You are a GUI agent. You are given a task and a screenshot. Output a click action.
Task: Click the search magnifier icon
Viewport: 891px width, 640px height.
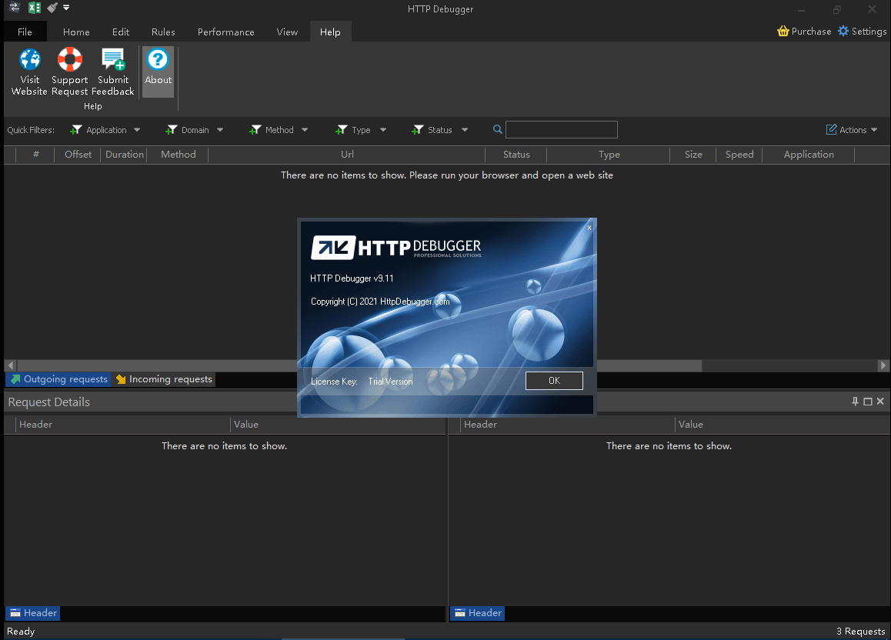pos(498,130)
